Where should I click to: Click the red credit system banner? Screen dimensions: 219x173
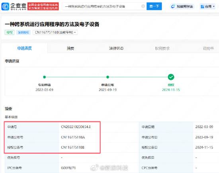click(43, 6)
